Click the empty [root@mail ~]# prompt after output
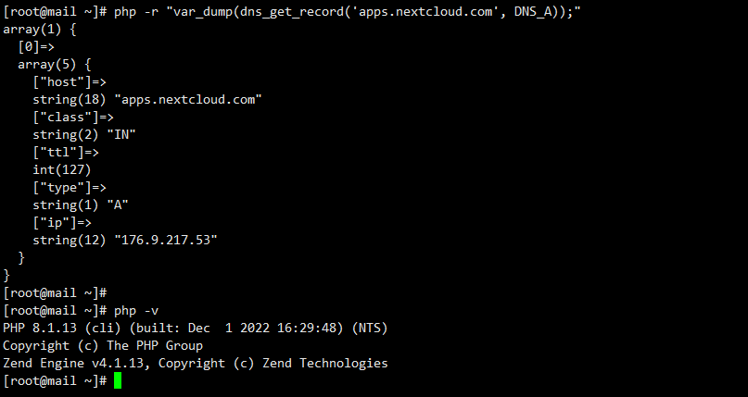 pyautogui.click(x=55, y=292)
